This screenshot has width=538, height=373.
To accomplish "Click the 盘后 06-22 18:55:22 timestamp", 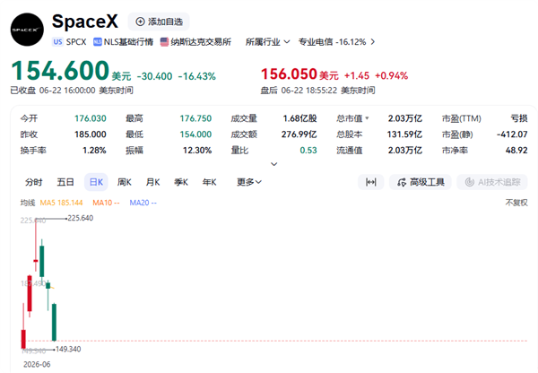I will (x=317, y=91).
